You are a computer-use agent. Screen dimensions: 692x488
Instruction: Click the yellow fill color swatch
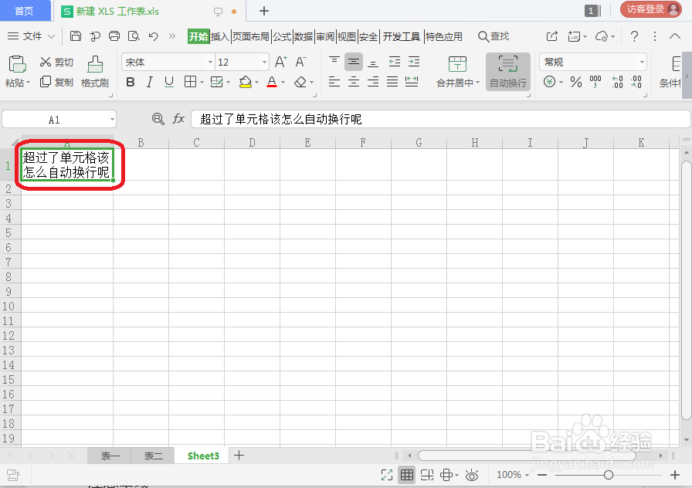245,82
